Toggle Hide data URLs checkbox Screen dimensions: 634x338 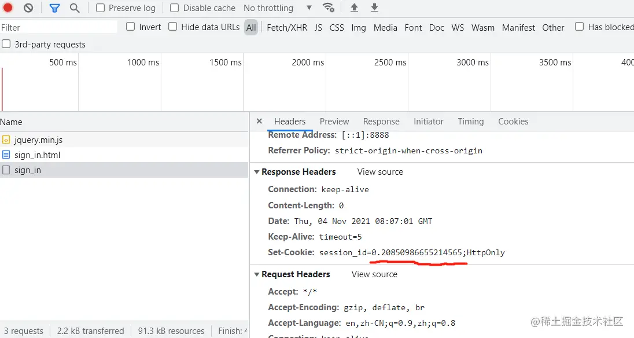click(172, 27)
